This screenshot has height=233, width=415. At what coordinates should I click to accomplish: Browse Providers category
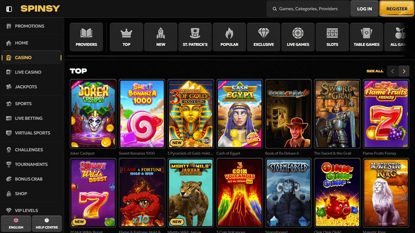coord(86,37)
